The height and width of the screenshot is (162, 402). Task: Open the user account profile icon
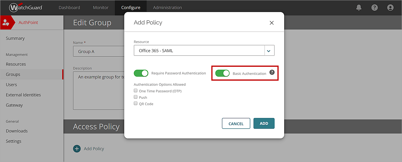pyautogui.click(x=390, y=7)
